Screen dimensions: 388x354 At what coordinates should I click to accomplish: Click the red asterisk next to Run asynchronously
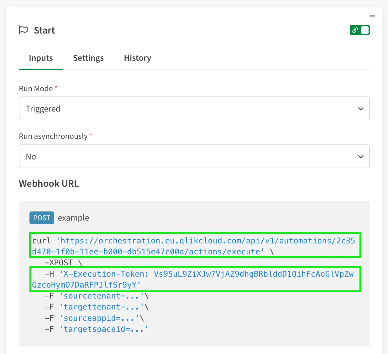click(91, 134)
